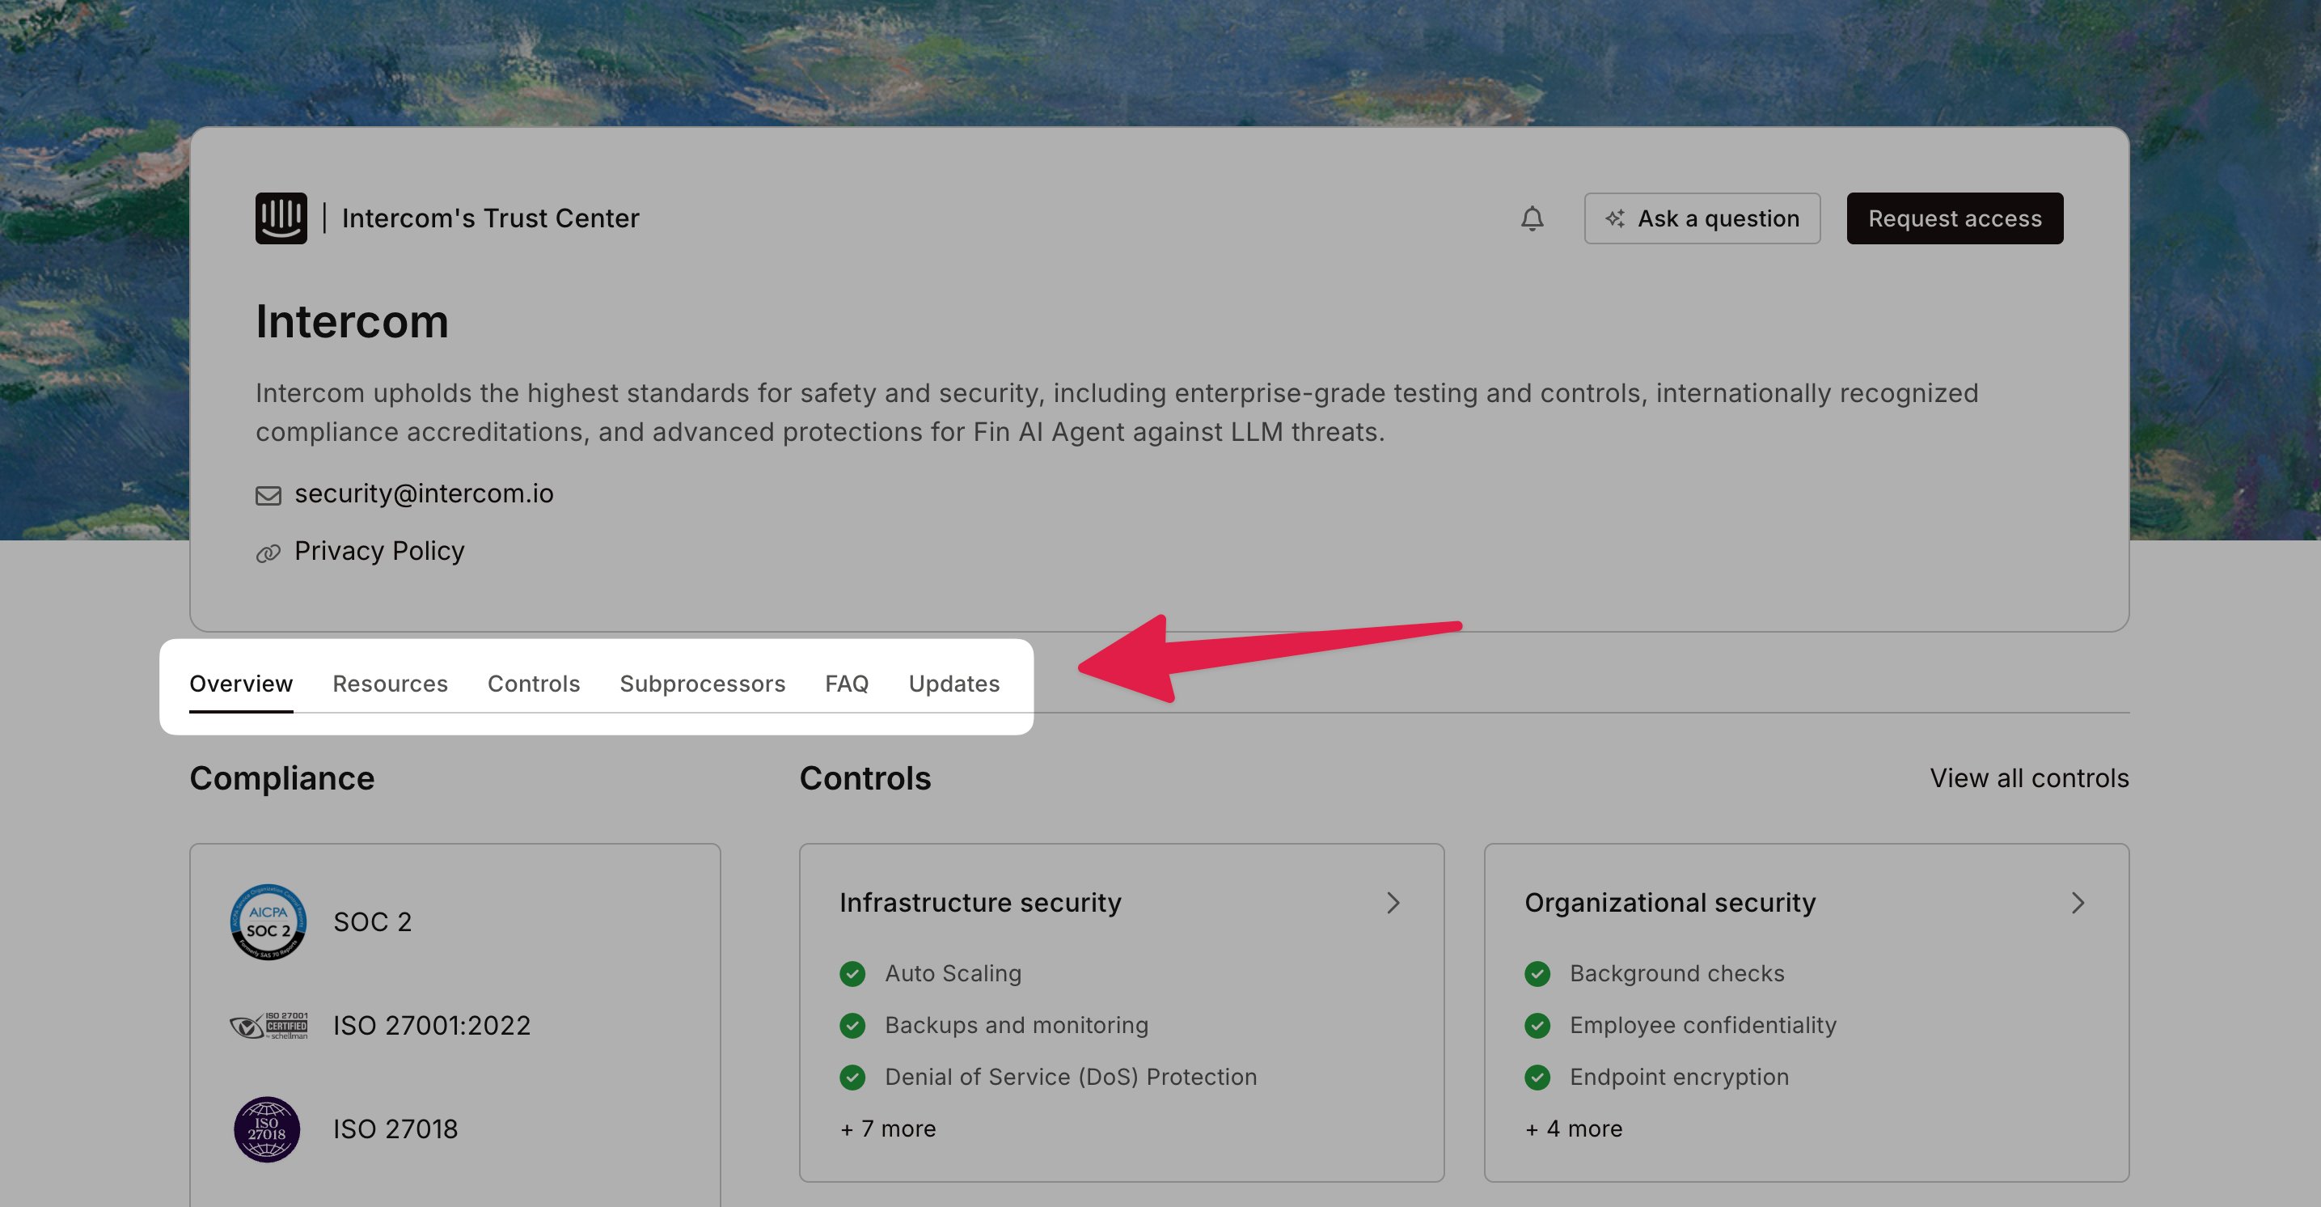Switch to the Resources tab
Viewport: 2321px width, 1207px height.
click(x=390, y=684)
